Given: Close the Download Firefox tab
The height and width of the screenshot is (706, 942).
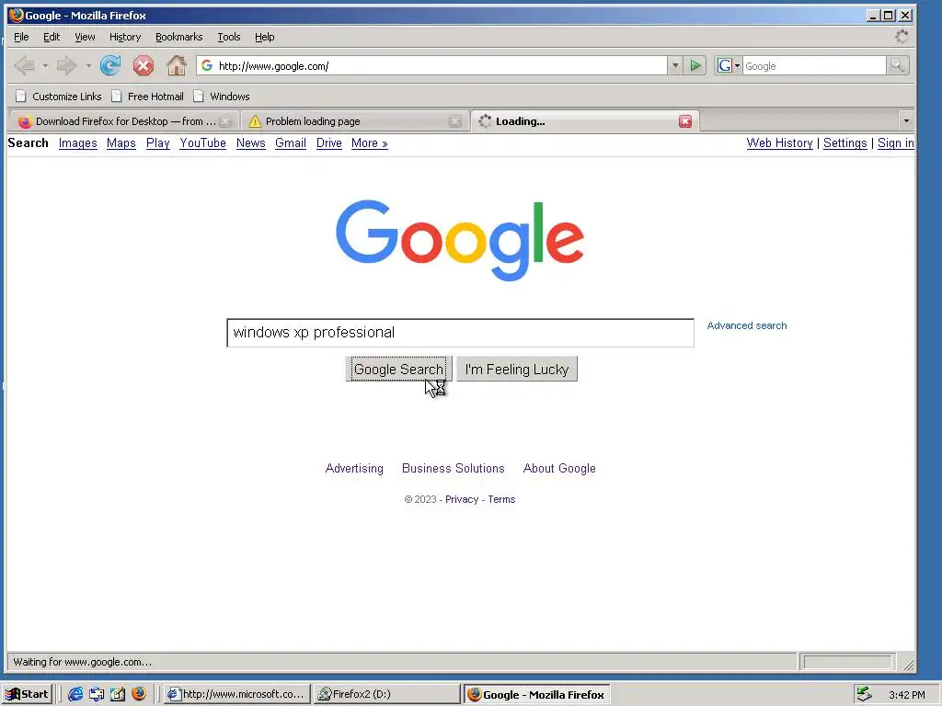Looking at the screenshot, I should pyautogui.click(x=225, y=121).
